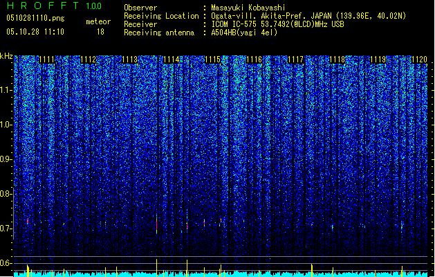435x277 pixels.
Task: Click the 1115 time marker
Action: (212, 60)
